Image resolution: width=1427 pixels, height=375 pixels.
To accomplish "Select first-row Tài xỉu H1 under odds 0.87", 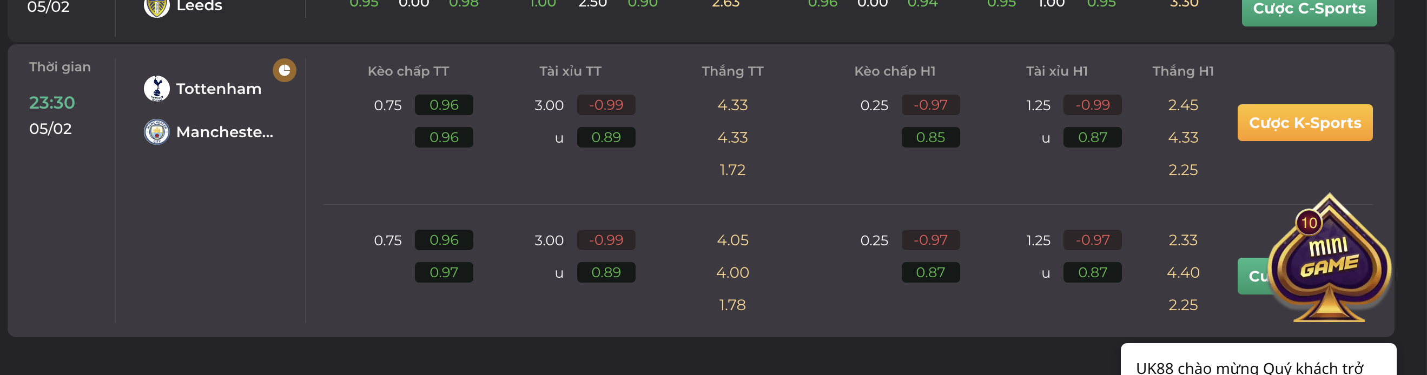I will (x=1092, y=137).
